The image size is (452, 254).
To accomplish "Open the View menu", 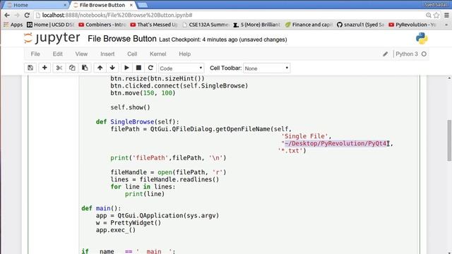I will point(81,54).
